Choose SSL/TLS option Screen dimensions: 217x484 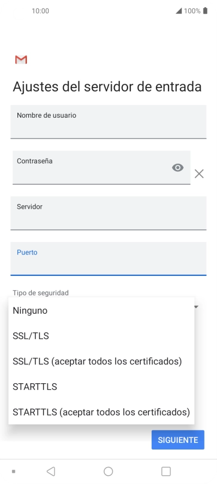tap(101, 336)
